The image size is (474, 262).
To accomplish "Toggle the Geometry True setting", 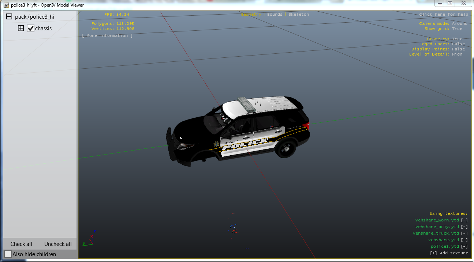I will tap(457, 39).
